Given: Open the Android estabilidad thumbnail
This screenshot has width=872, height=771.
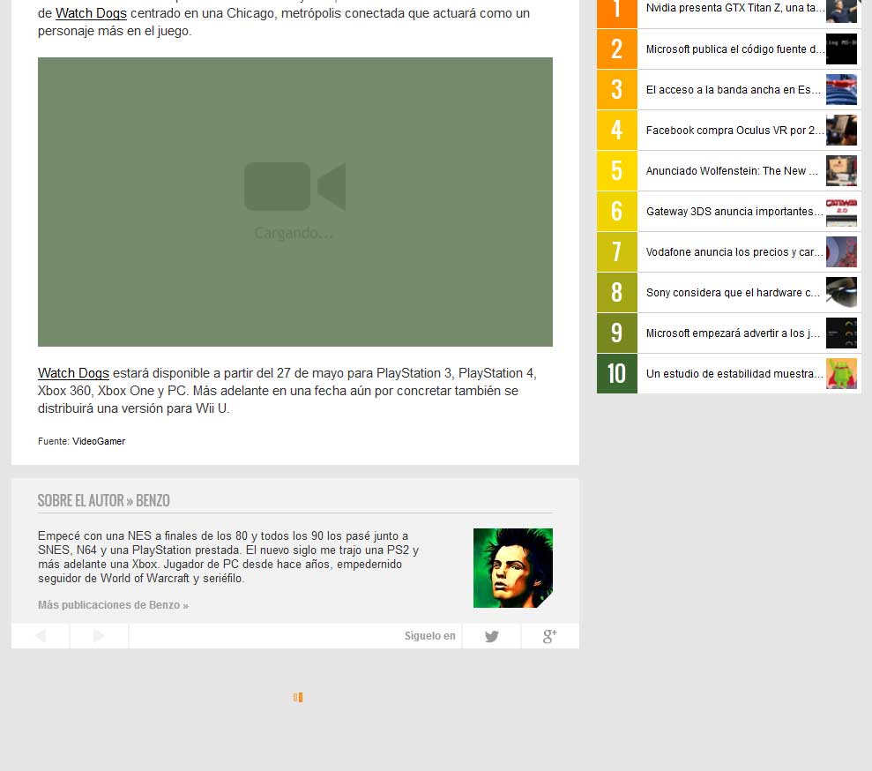Looking at the screenshot, I should (x=841, y=374).
